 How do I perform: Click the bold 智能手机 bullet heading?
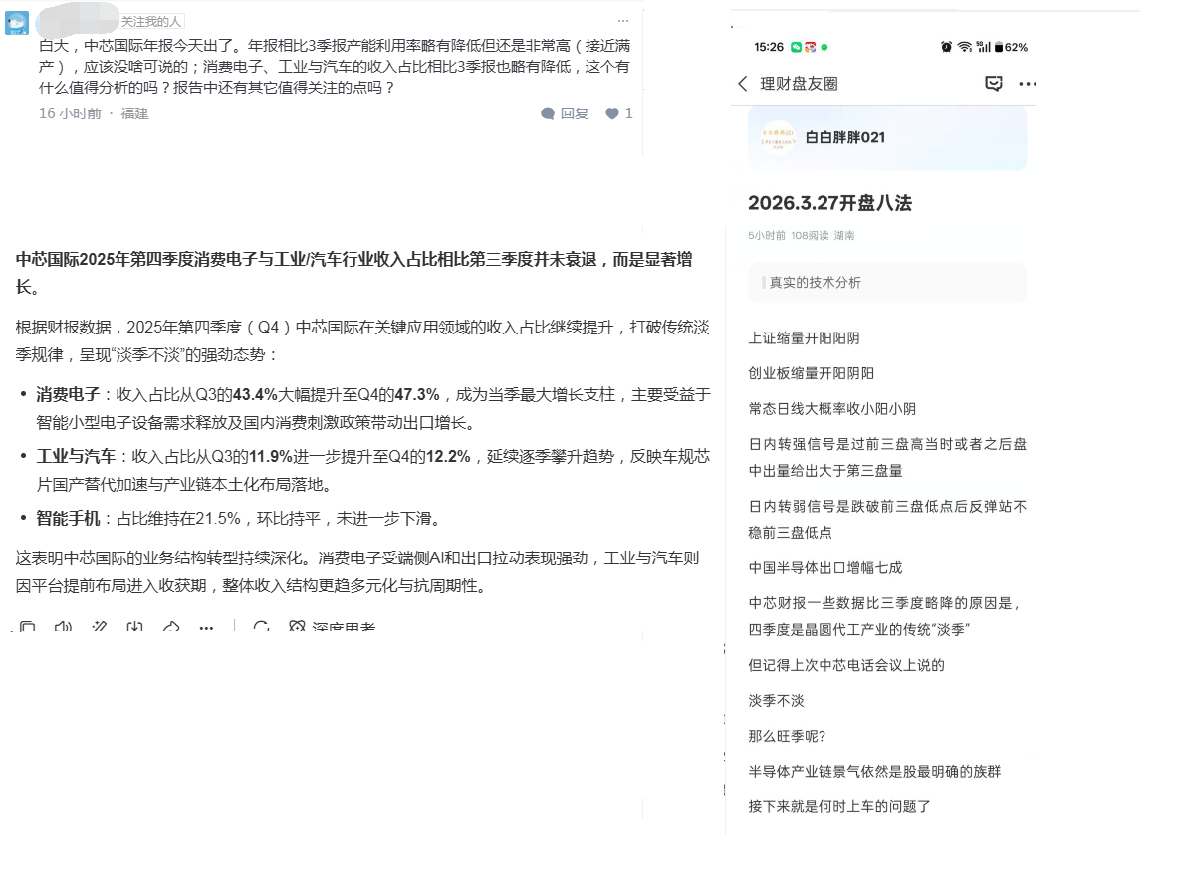point(68,518)
